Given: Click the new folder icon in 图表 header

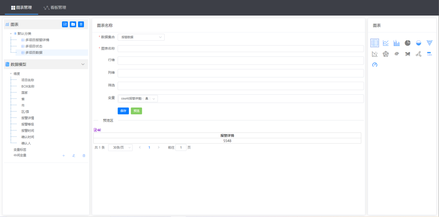Looking at the screenshot, I should point(73,24).
